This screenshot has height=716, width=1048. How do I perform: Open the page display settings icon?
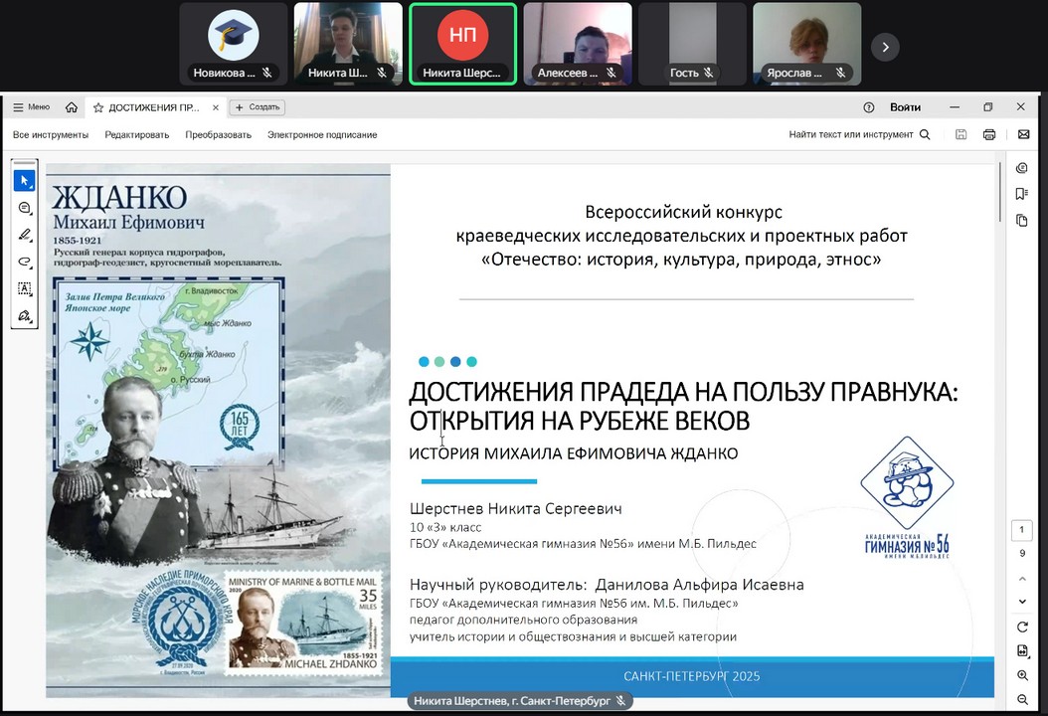[1022, 650]
